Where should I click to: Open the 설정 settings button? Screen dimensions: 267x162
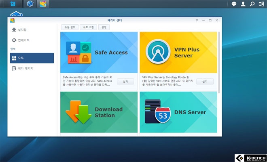[x=104, y=27]
